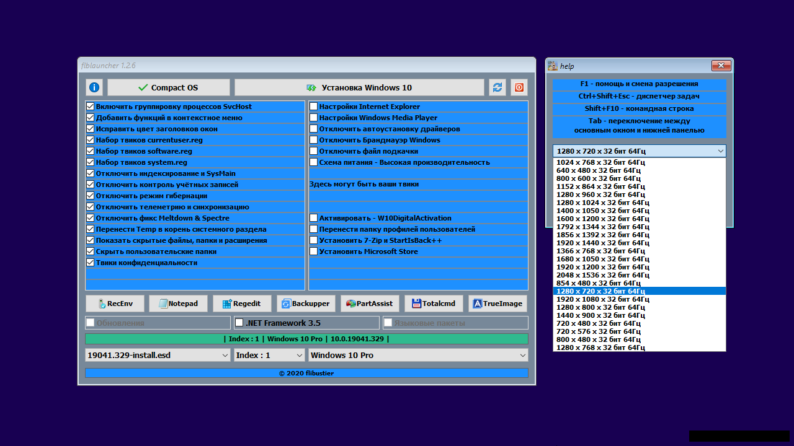
Task: Collapse the resolution combo box in help
Action: coord(639,151)
